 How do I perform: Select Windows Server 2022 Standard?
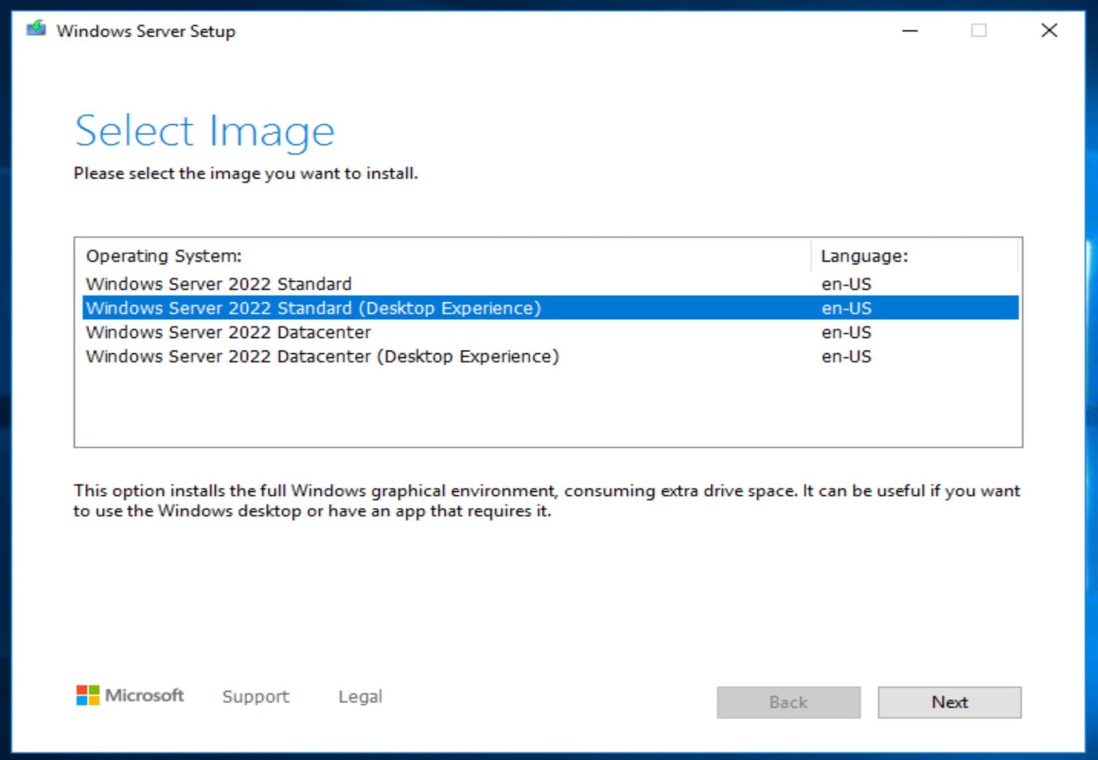click(218, 284)
